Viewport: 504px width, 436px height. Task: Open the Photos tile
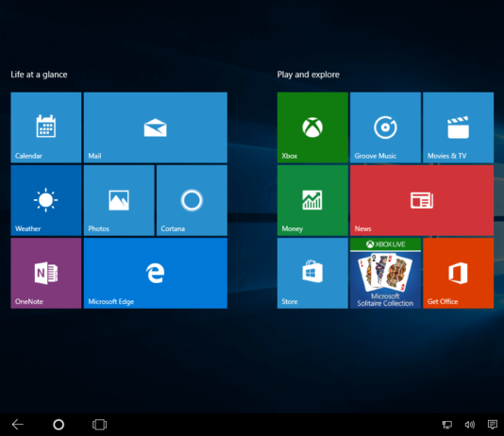click(x=119, y=200)
